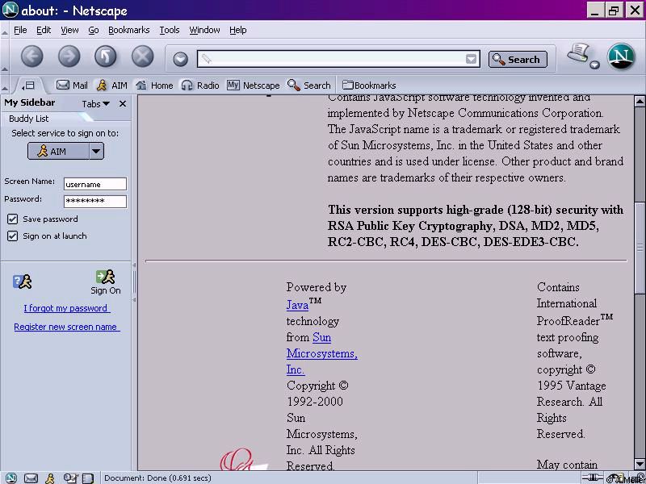Open AIM from the personal toolbar
Image resolution: width=646 pixels, height=484 pixels.
(x=111, y=86)
